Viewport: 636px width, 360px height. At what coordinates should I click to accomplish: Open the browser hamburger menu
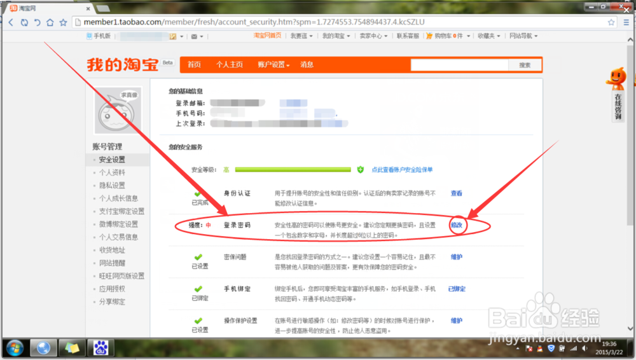(x=626, y=22)
